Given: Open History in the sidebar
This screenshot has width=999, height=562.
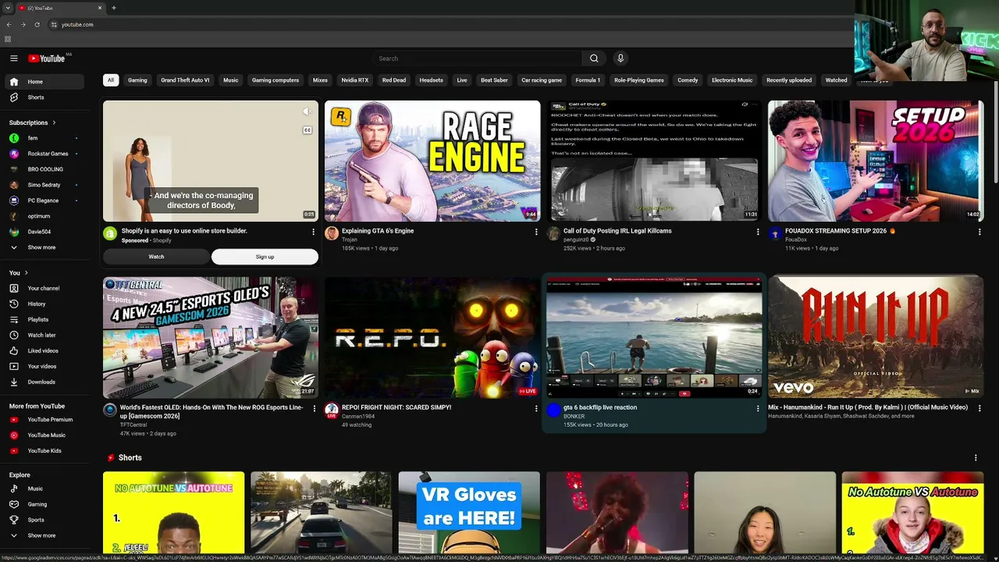Looking at the screenshot, I should click(x=44, y=304).
